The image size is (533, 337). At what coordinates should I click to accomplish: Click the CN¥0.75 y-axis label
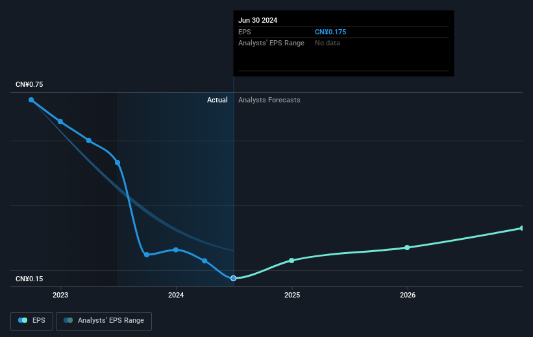click(29, 84)
